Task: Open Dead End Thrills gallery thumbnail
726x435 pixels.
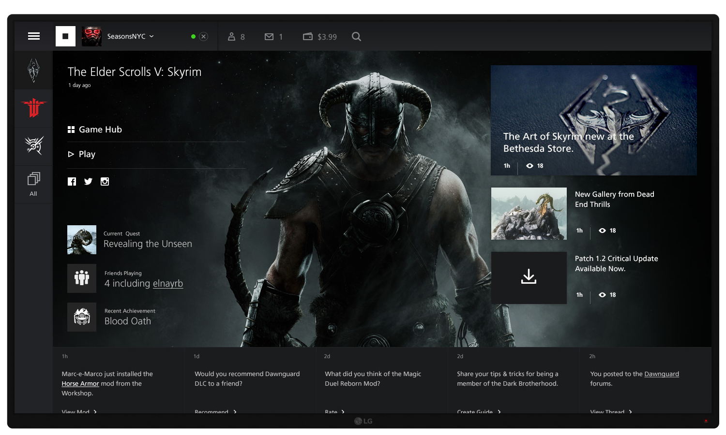Action: 529,214
